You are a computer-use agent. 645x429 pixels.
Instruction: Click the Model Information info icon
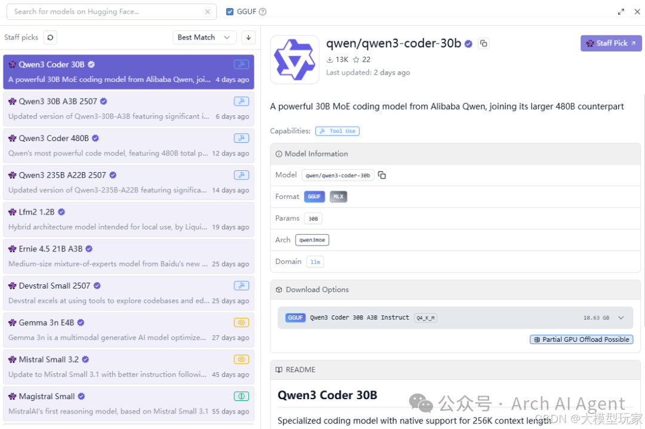coord(278,154)
